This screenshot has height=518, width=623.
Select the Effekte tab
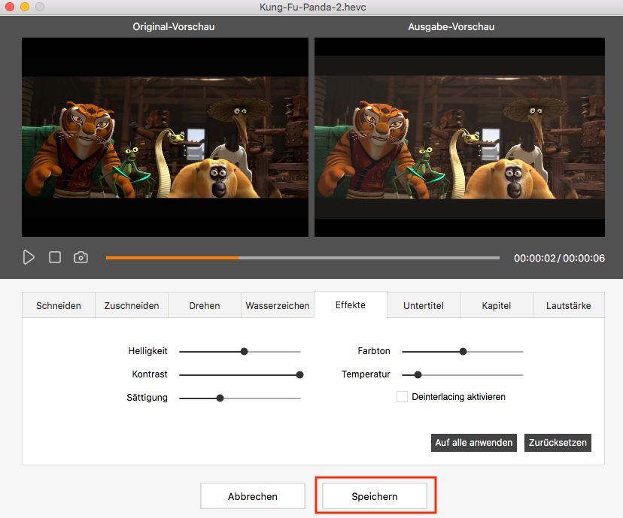coord(351,304)
